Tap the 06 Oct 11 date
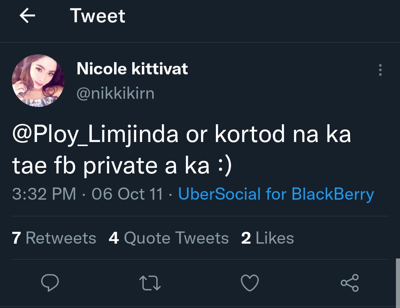The height and width of the screenshot is (308, 400). coord(127,194)
